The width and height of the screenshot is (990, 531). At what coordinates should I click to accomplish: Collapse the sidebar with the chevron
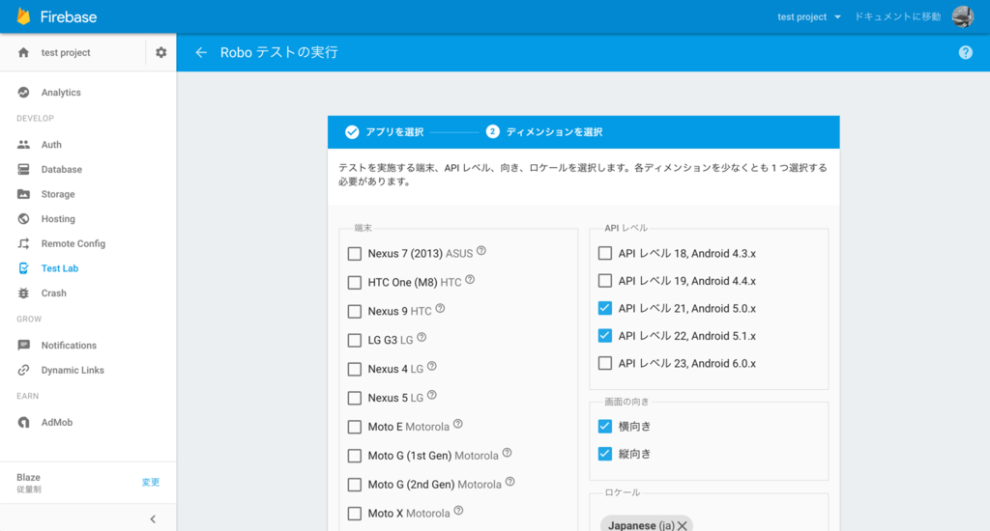[x=153, y=519]
